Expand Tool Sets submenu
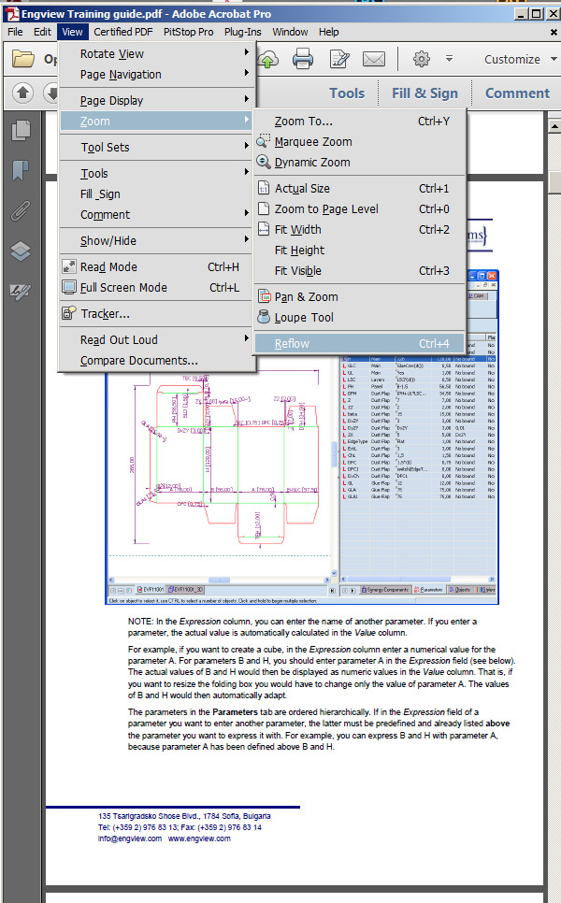 pos(155,148)
